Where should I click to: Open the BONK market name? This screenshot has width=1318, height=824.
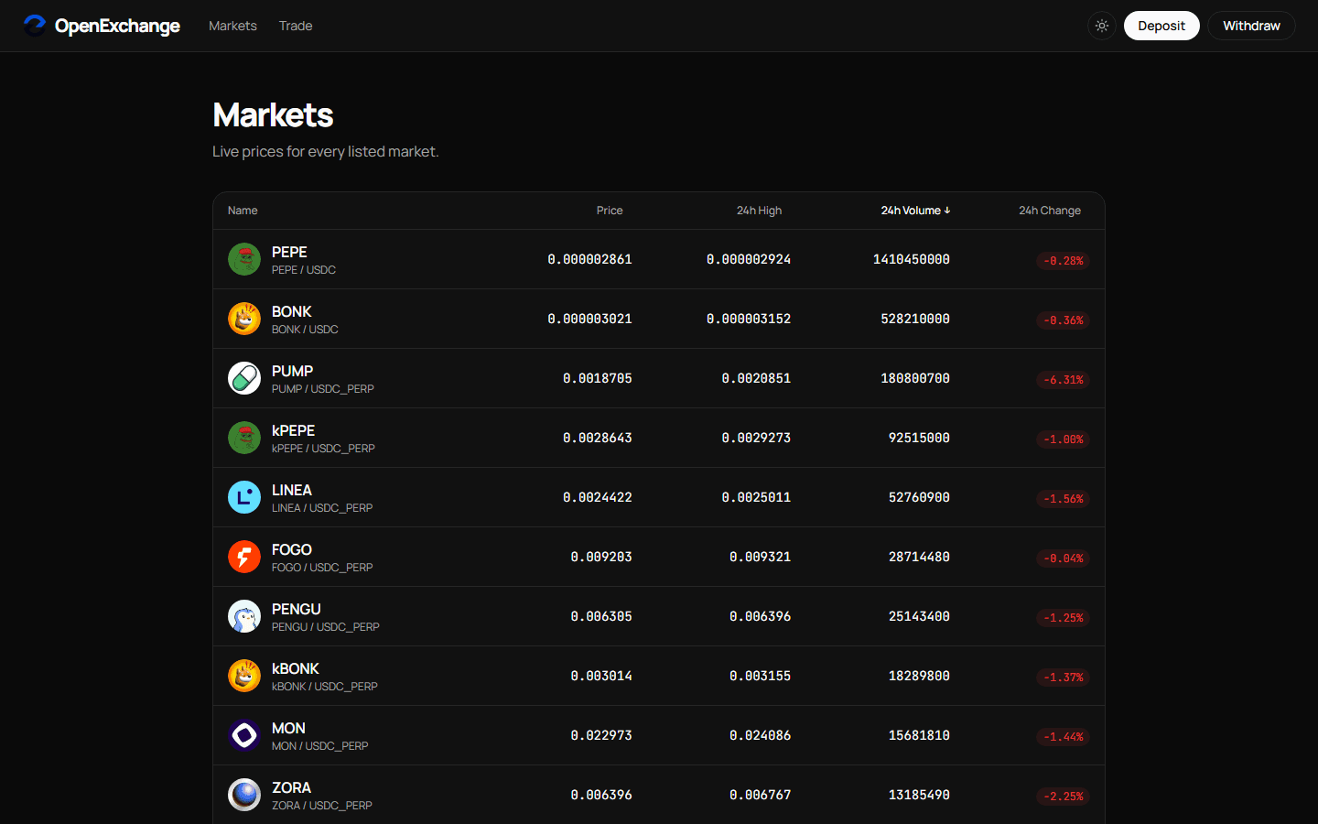click(292, 311)
